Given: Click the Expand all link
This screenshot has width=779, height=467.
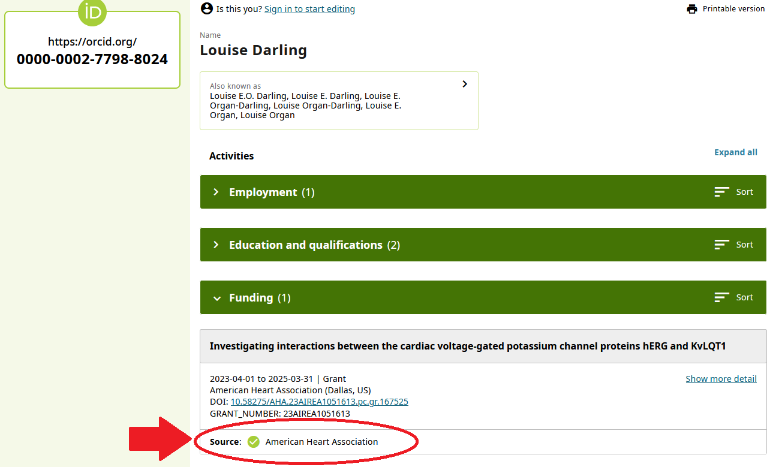Looking at the screenshot, I should [x=736, y=152].
